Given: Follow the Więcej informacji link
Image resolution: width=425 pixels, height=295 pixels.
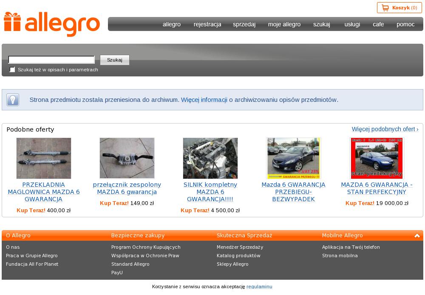Looking at the screenshot, I should [x=204, y=100].
